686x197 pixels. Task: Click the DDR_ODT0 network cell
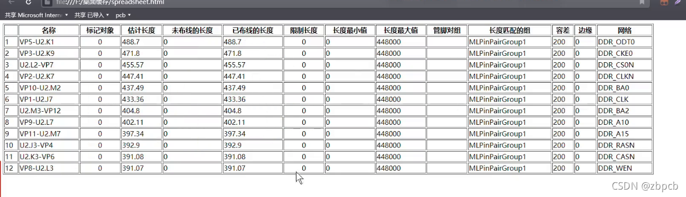point(624,42)
